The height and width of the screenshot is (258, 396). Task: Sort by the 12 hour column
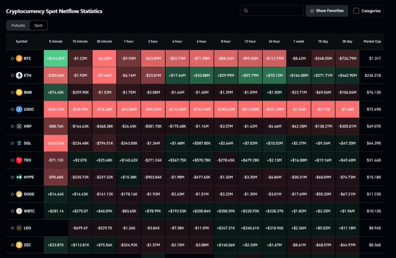pos(250,41)
